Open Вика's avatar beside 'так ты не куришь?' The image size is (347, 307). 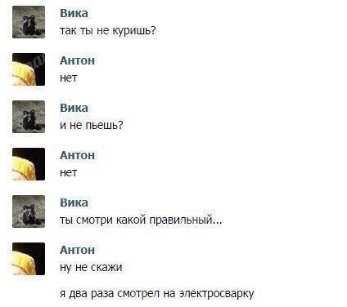(29, 22)
